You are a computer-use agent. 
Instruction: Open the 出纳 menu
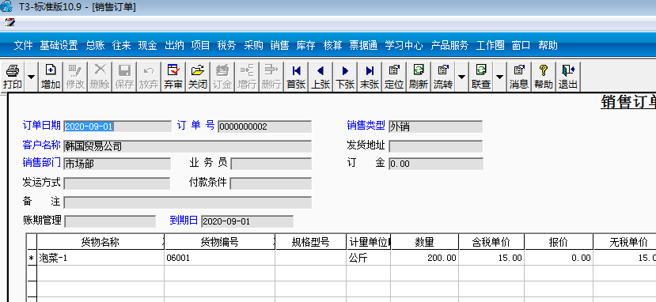[x=174, y=46]
